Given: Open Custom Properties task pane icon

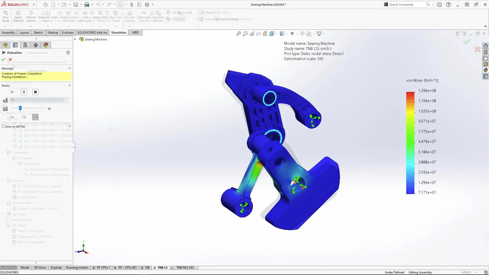Looking at the screenshot, I should click(486, 76).
